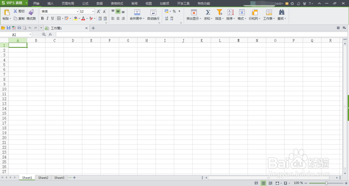Open the font name dropdown (宋体)
Image resolution: width=349 pixels, height=186 pixels.
tap(77, 12)
